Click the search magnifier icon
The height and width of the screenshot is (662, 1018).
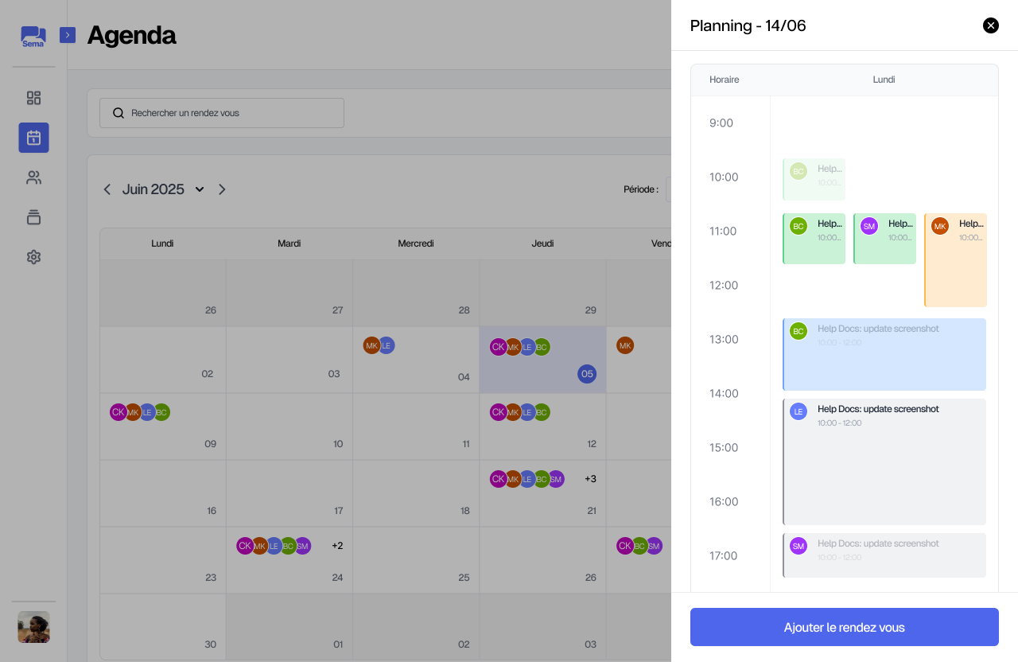tap(119, 113)
